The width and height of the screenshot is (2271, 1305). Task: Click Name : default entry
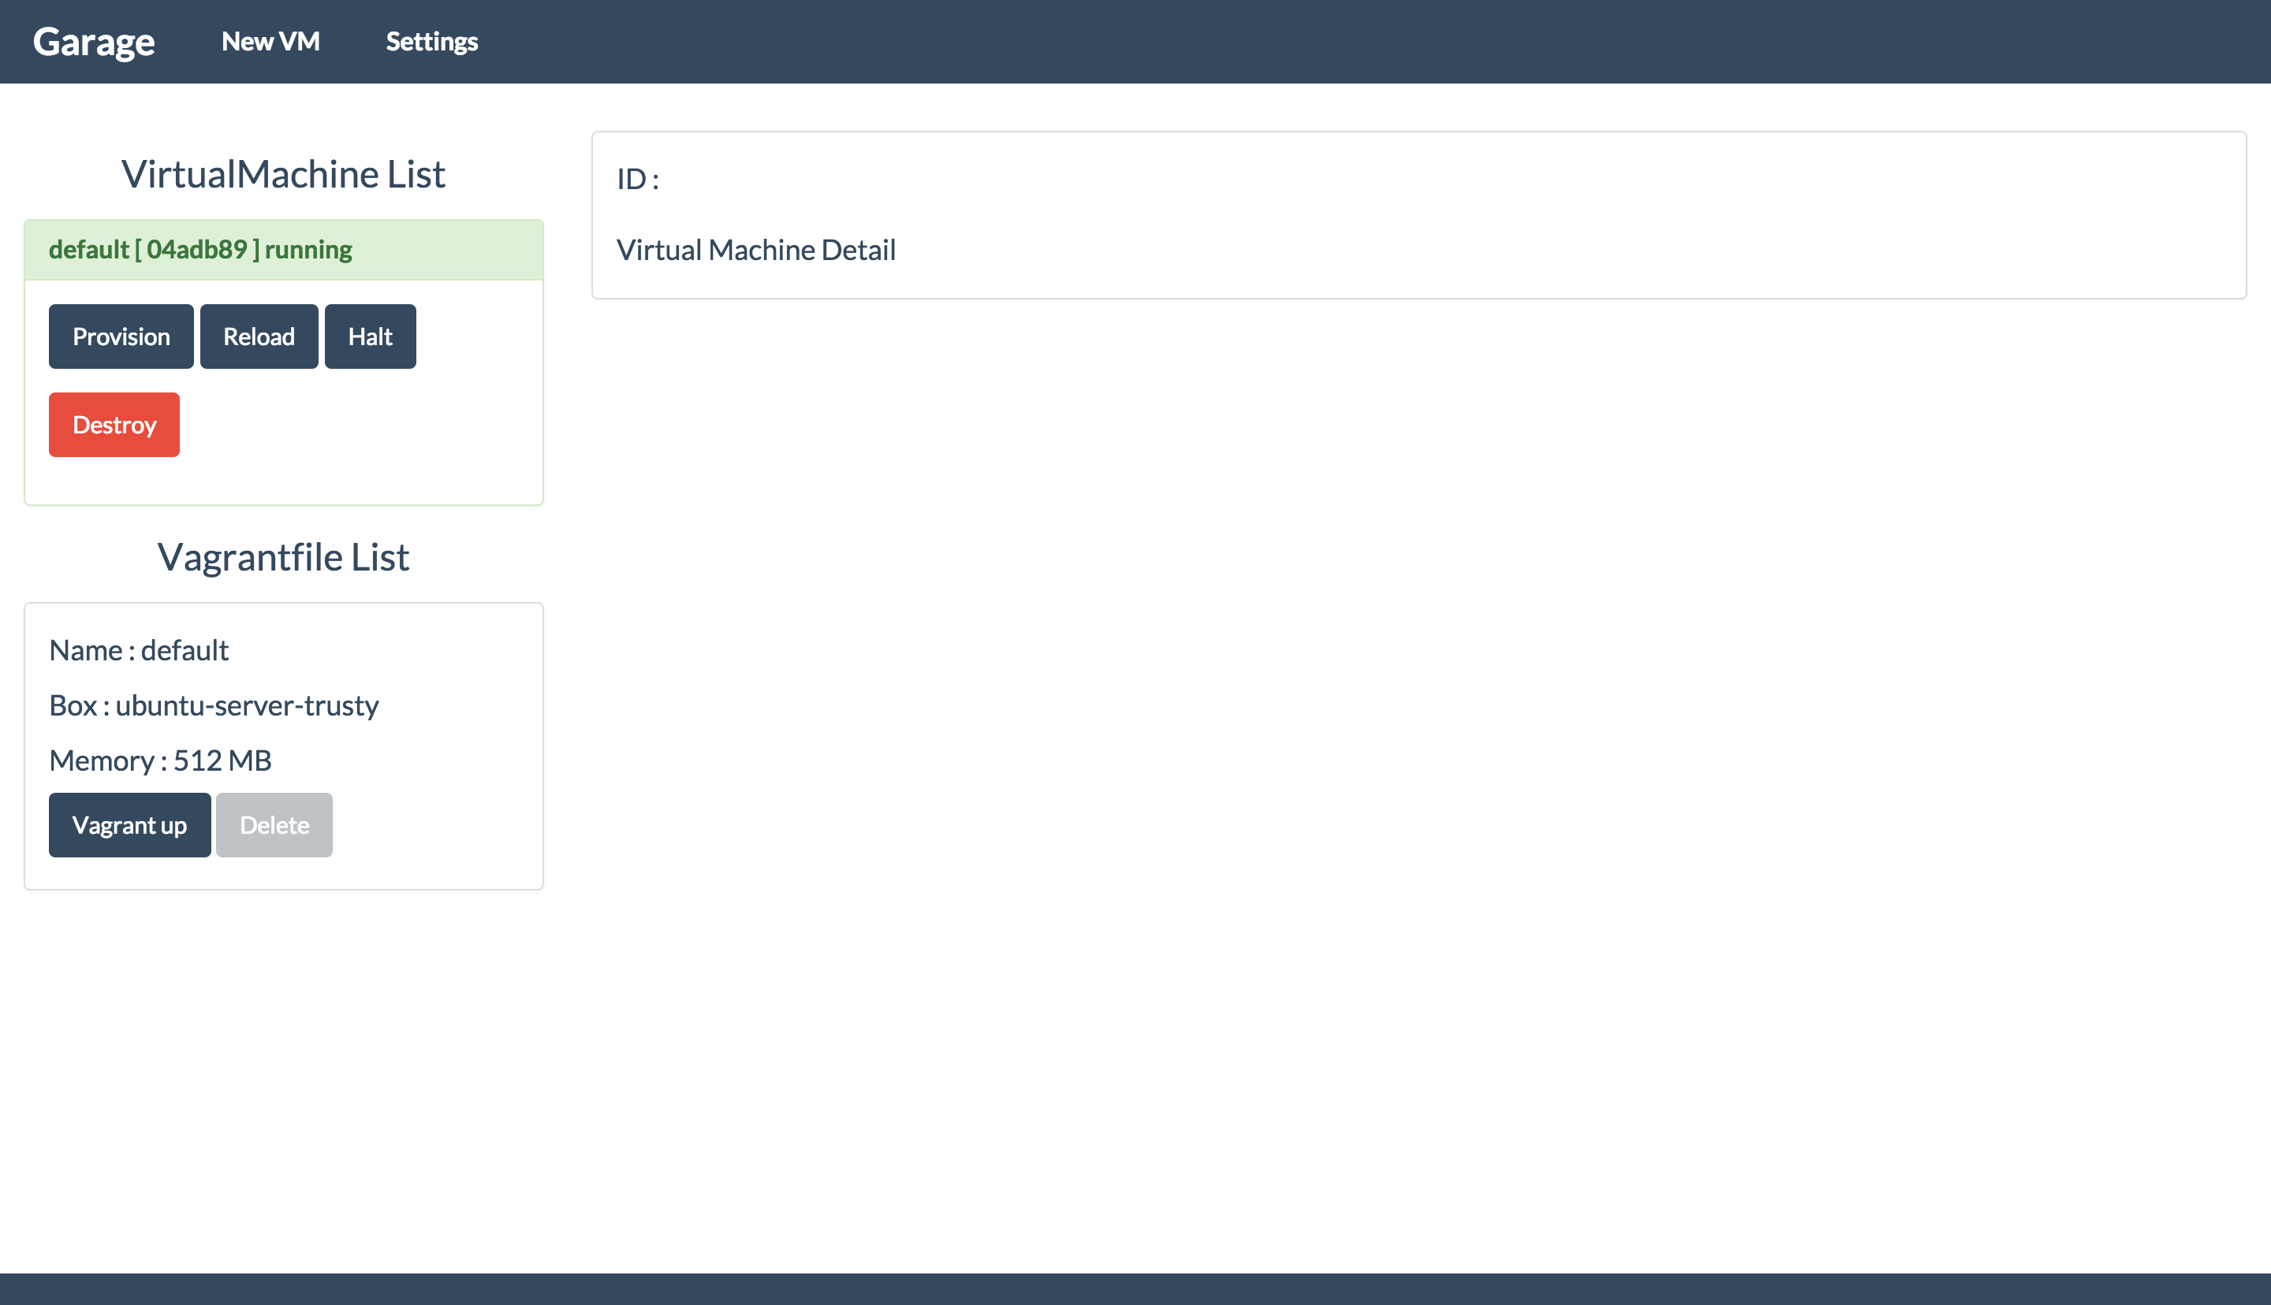point(139,650)
